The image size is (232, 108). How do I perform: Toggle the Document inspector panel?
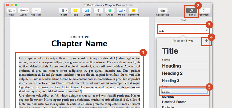click(x=203, y=11)
